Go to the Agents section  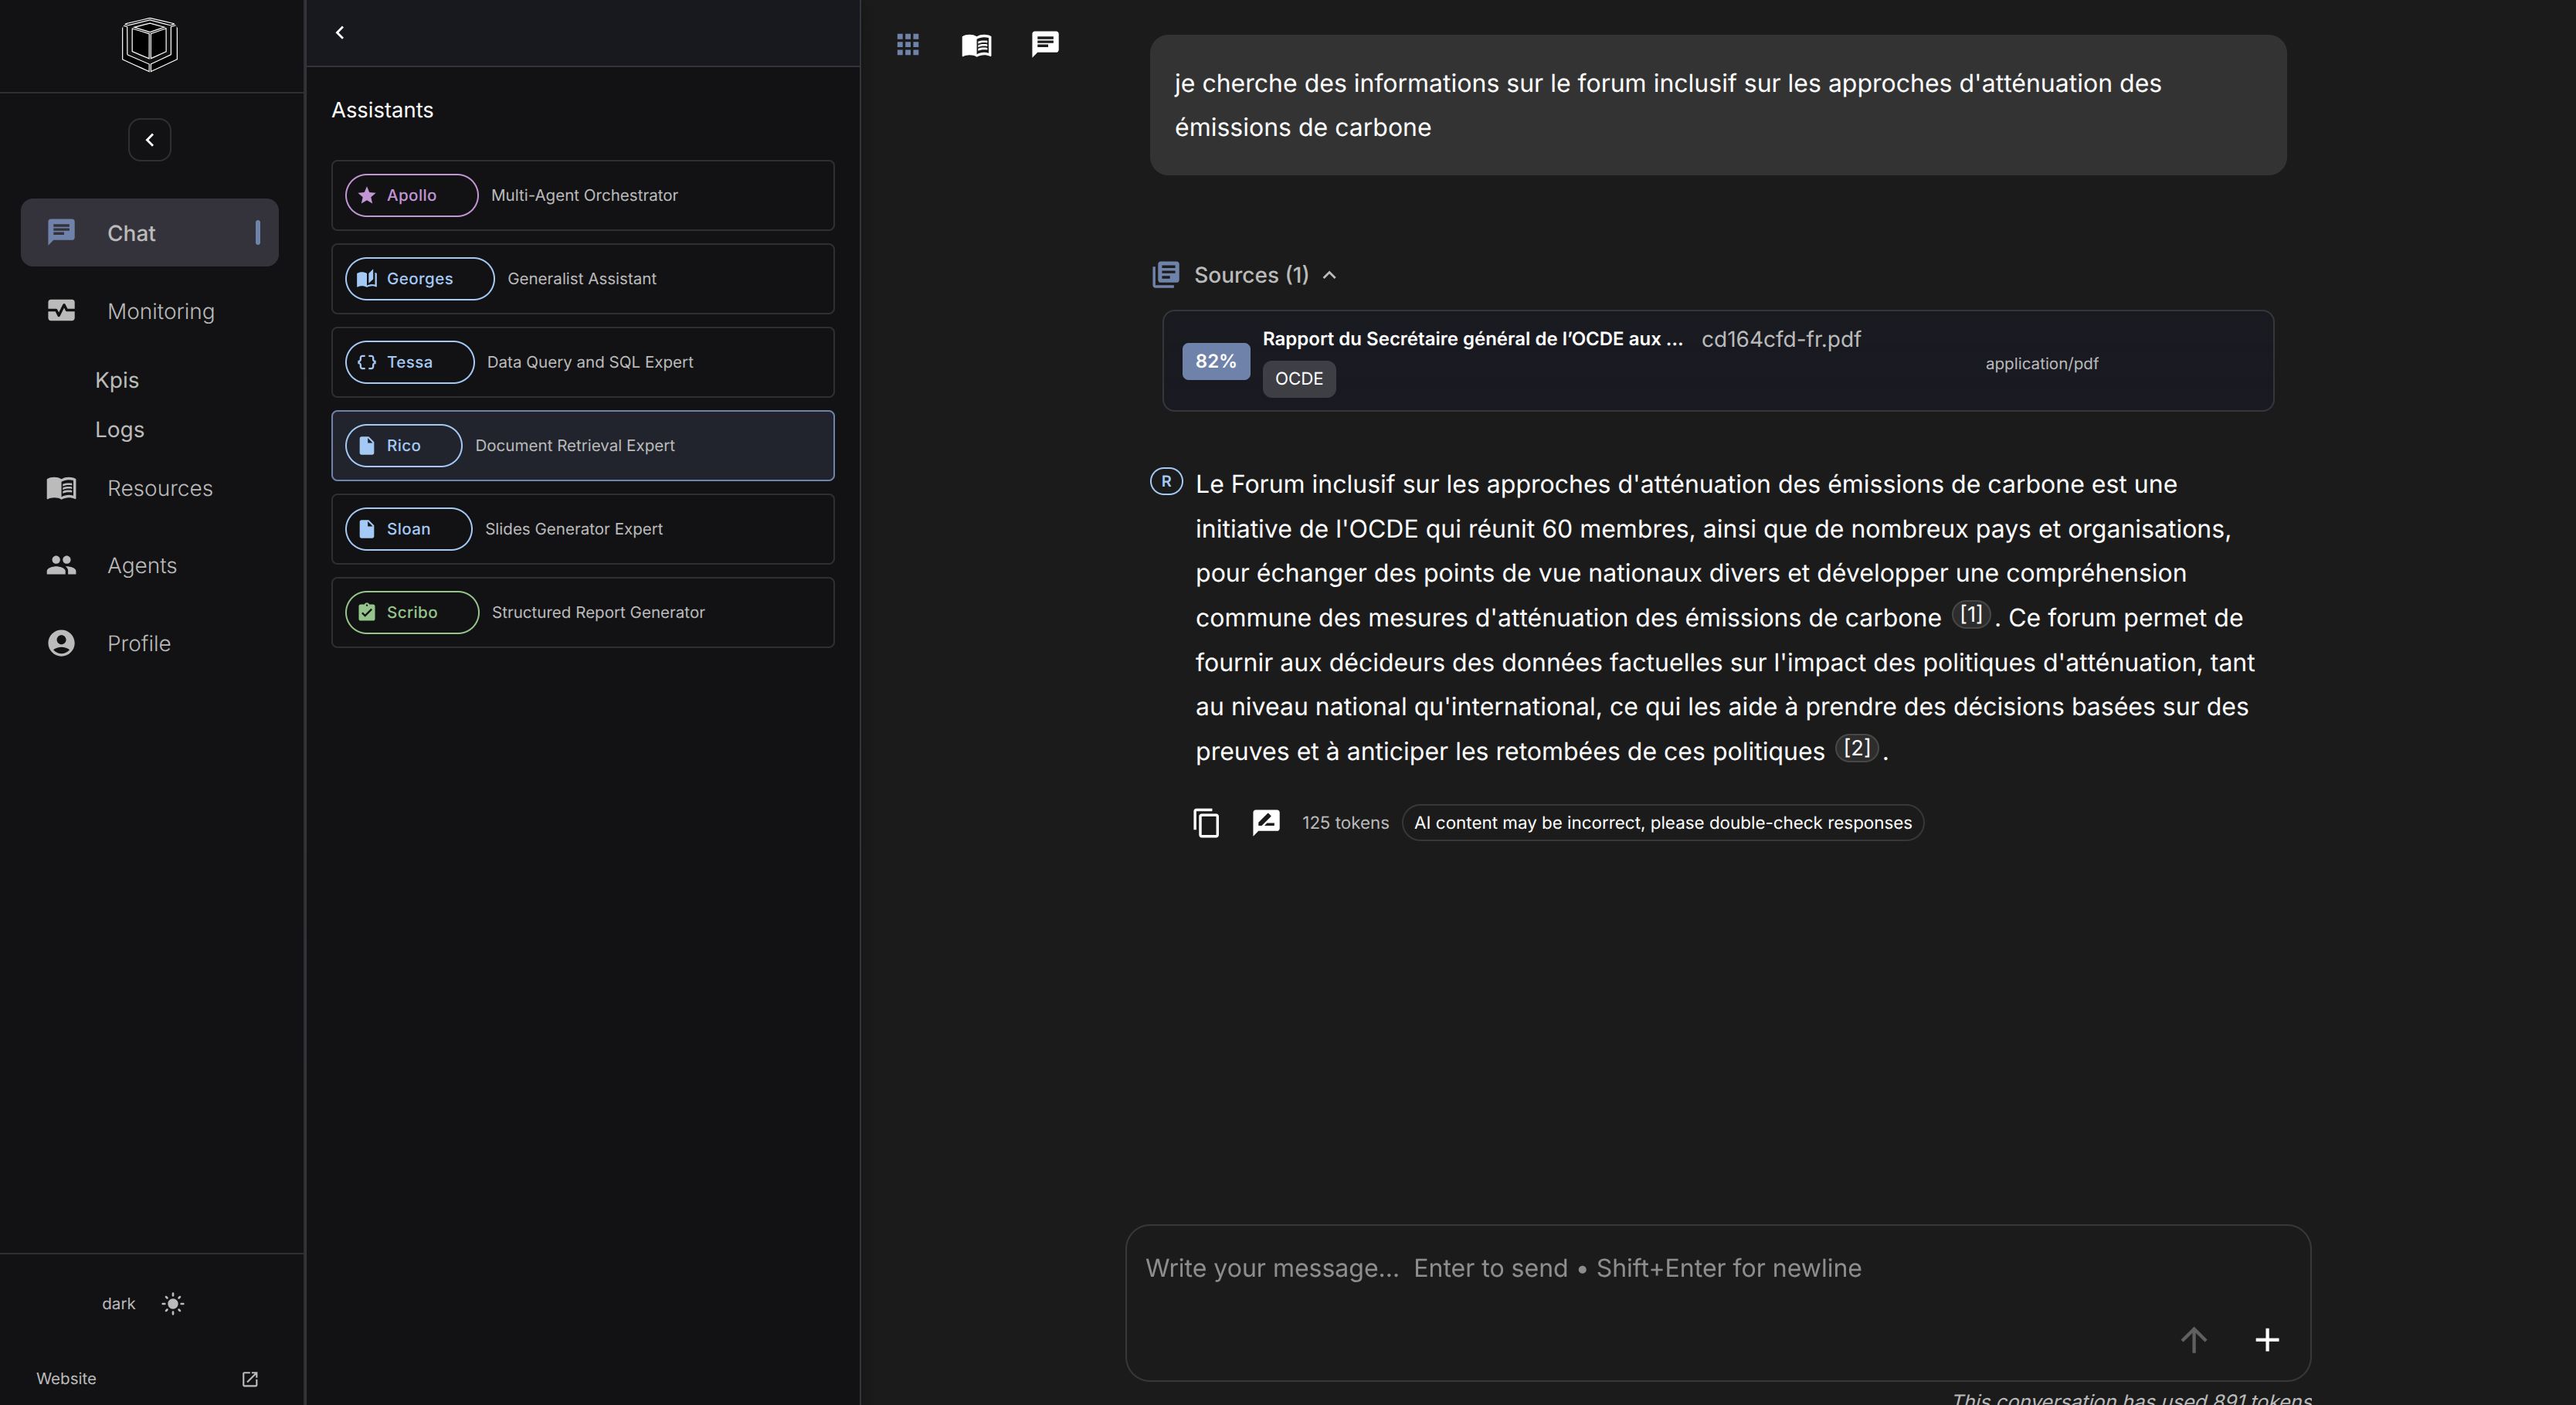[141, 565]
